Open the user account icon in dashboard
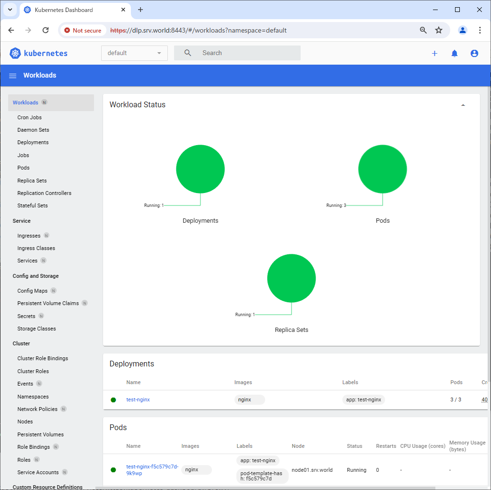This screenshot has width=491, height=490. coord(474,54)
